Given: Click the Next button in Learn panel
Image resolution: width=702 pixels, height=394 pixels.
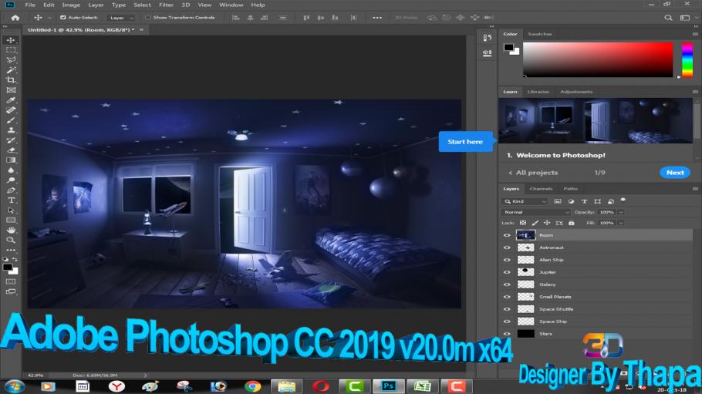Looking at the screenshot, I should (675, 173).
